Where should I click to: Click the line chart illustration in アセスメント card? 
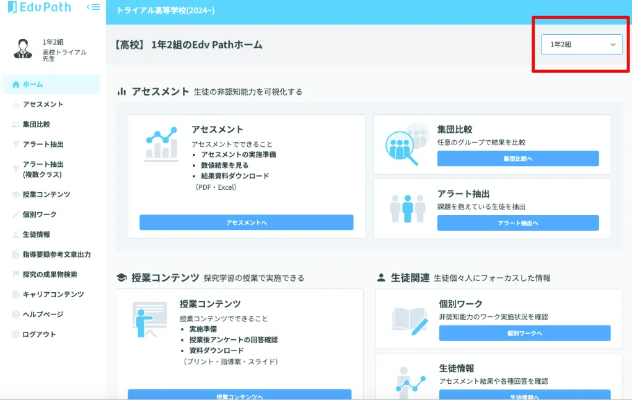[162, 144]
